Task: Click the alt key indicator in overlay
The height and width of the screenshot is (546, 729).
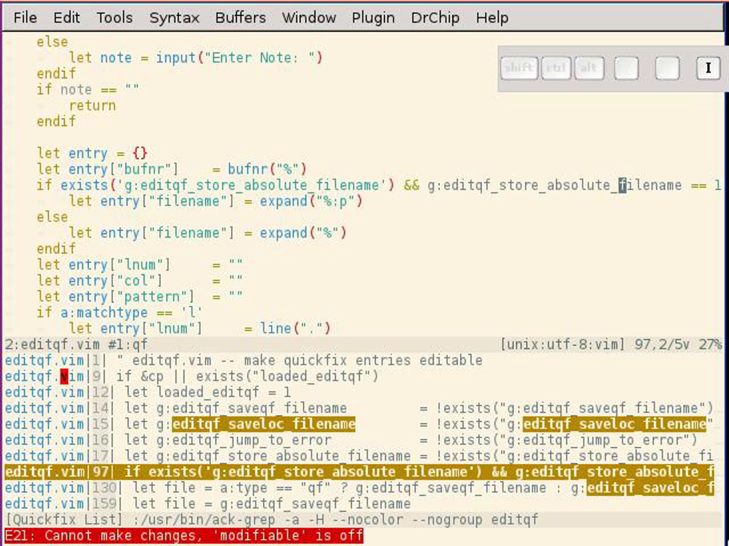Action: click(589, 68)
